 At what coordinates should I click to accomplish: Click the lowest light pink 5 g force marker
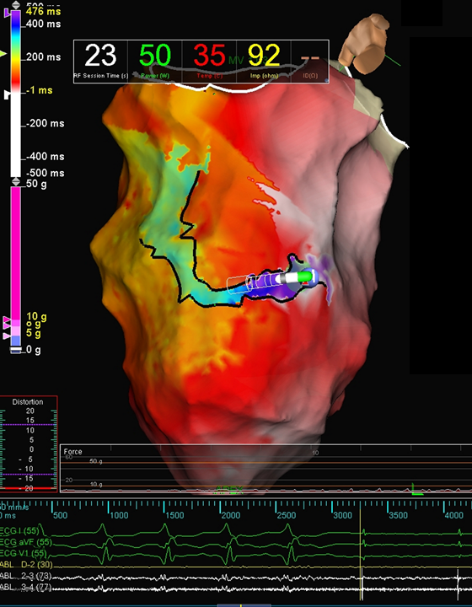tap(7, 336)
